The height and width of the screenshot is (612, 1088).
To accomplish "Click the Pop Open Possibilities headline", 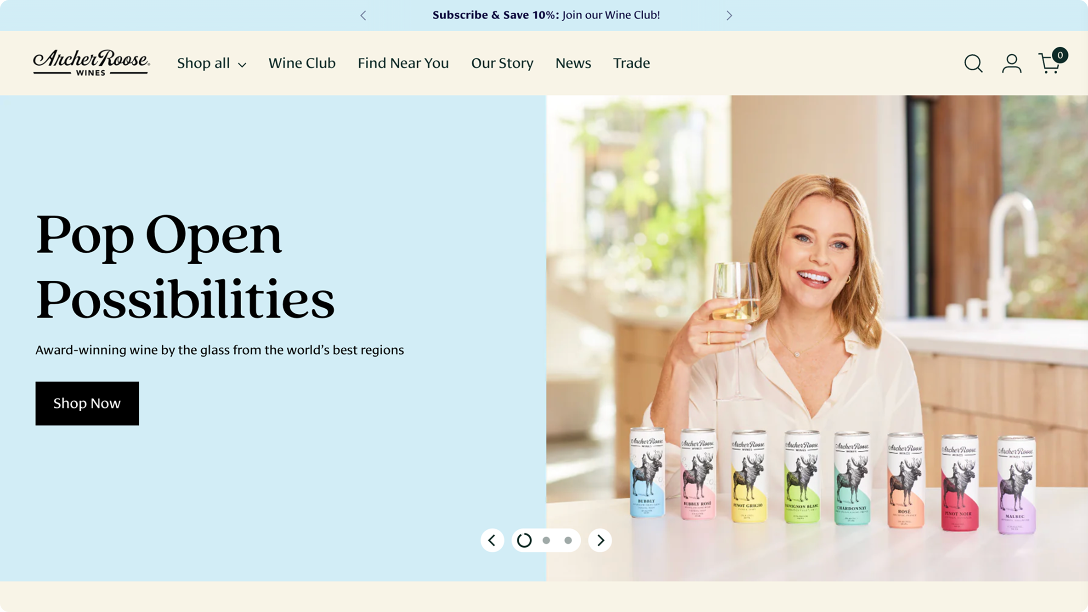I will pyautogui.click(x=185, y=267).
